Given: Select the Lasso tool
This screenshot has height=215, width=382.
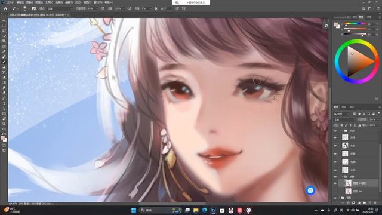Looking at the screenshot, I should pos(4,30).
